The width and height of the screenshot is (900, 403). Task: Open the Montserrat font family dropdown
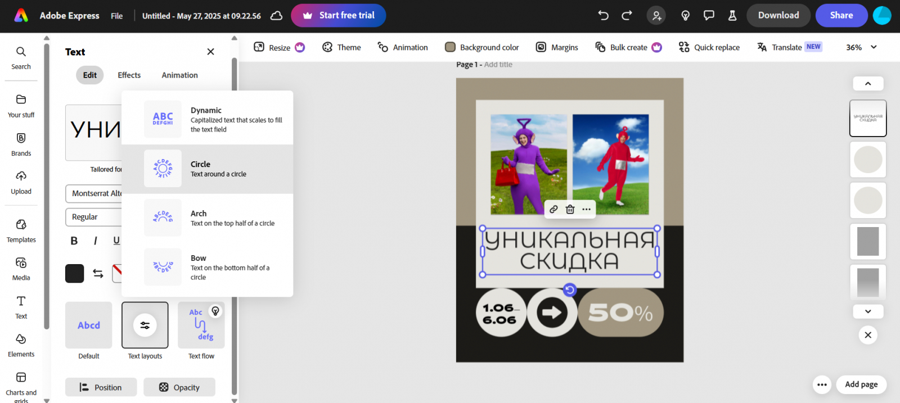[94, 193]
